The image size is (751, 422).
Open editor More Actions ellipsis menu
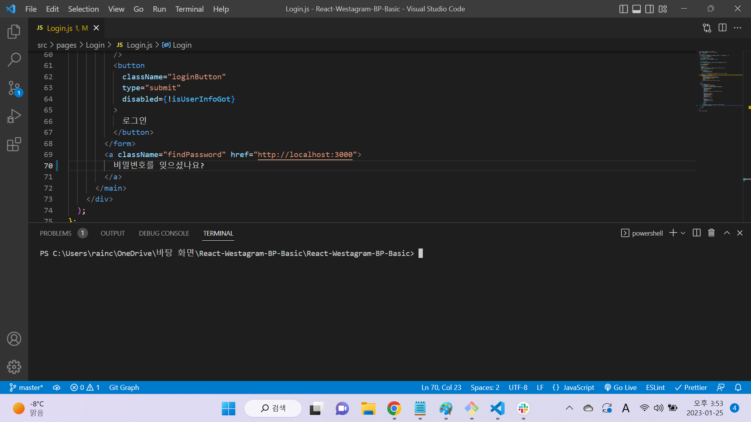(737, 28)
